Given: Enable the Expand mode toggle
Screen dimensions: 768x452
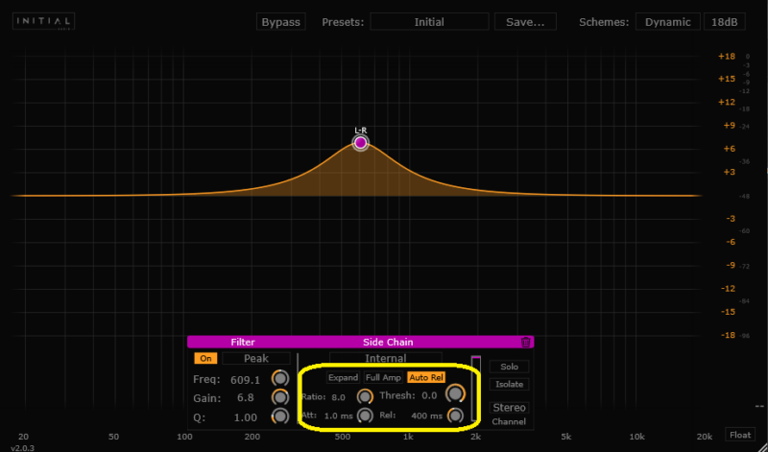Looking at the screenshot, I should tap(343, 378).
